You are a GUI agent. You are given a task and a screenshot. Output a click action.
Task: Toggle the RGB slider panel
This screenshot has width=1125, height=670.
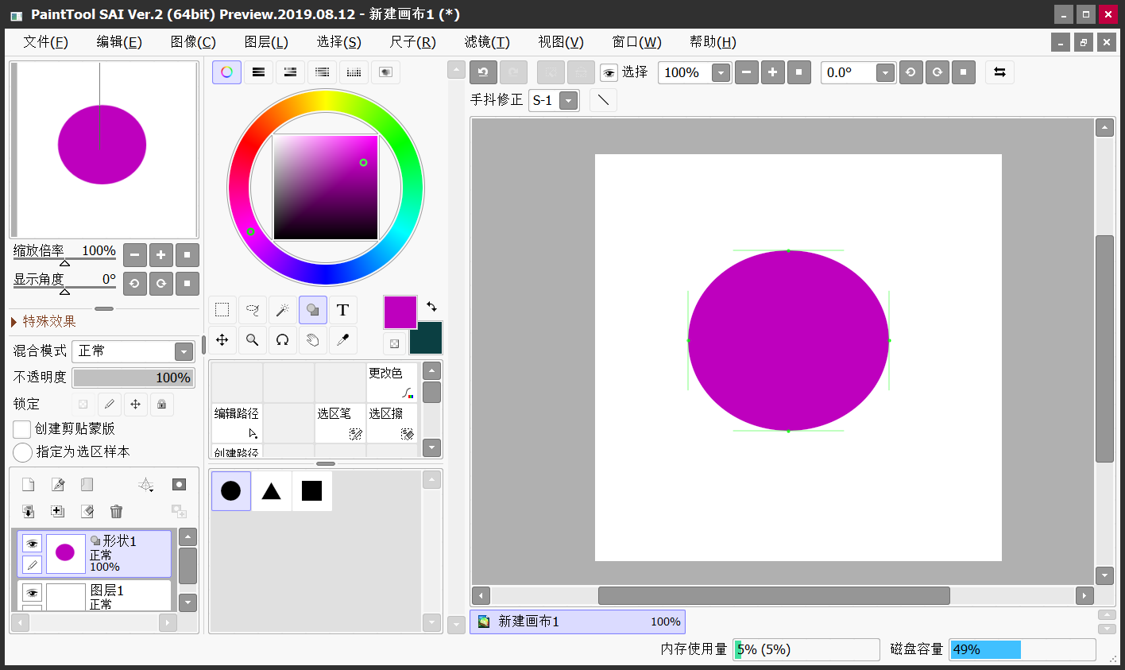258,72
